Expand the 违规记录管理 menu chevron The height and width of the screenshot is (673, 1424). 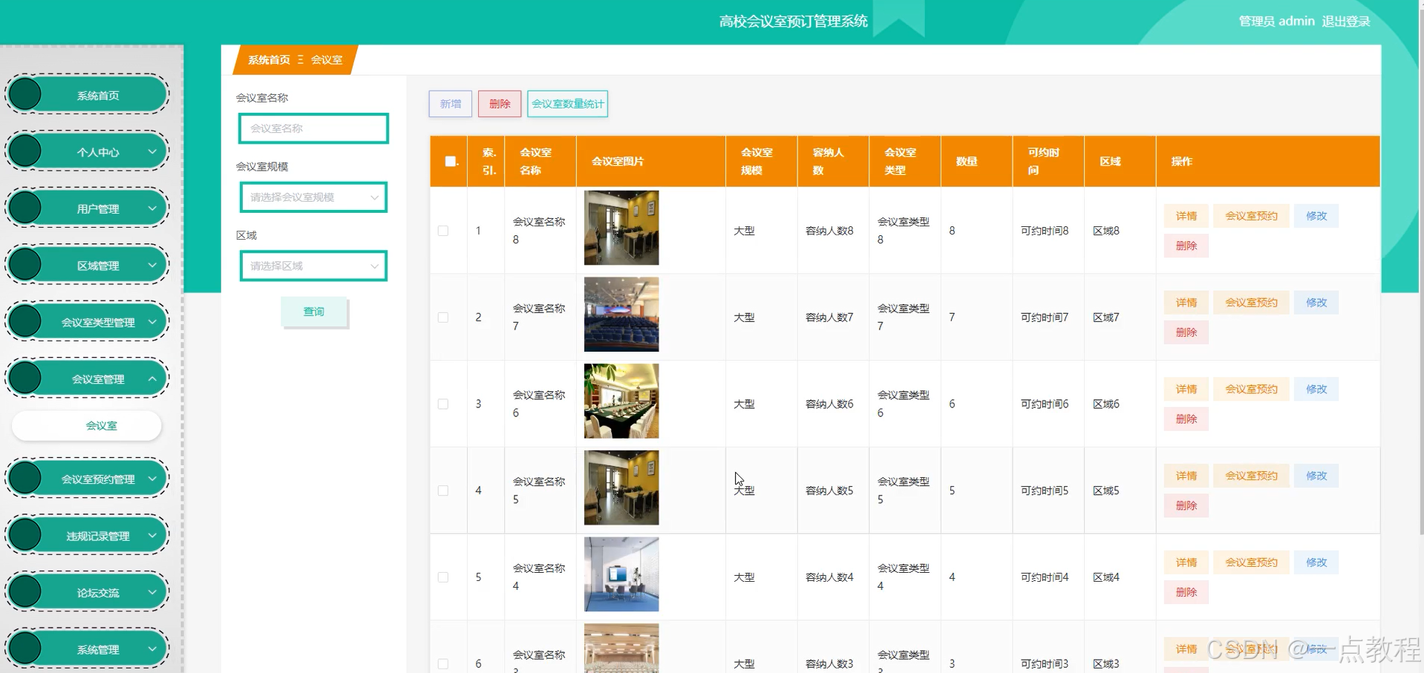152,536
